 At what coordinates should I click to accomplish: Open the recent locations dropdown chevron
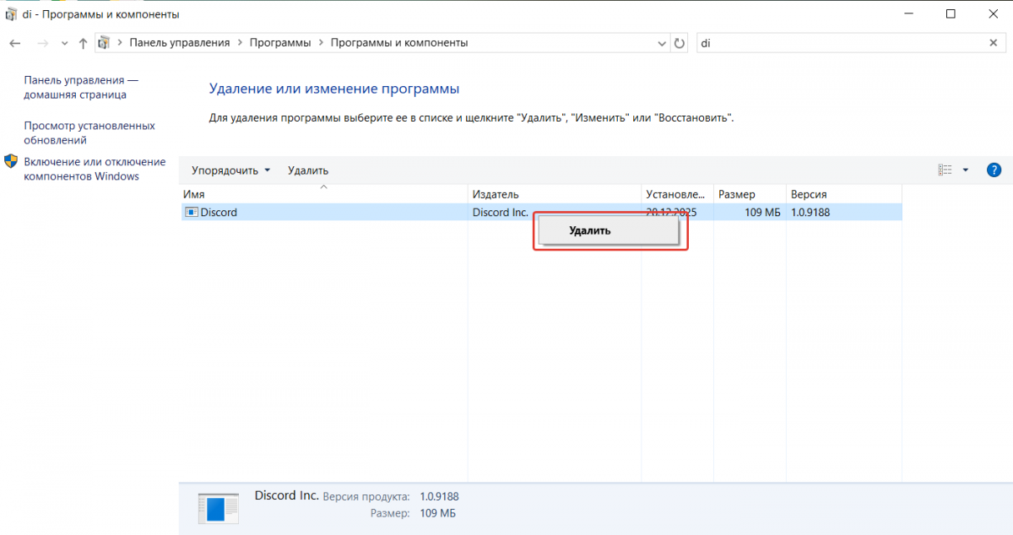[x=64, y=43]
